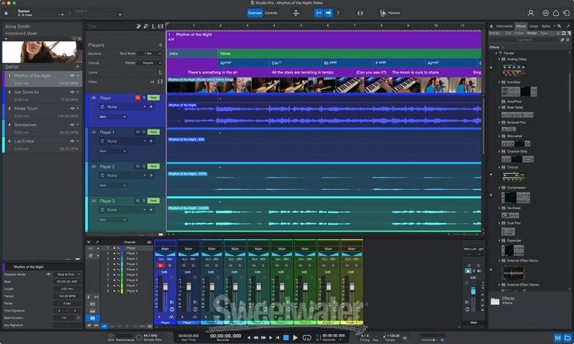Open the user account icon in toolbar

click(530, 13)
